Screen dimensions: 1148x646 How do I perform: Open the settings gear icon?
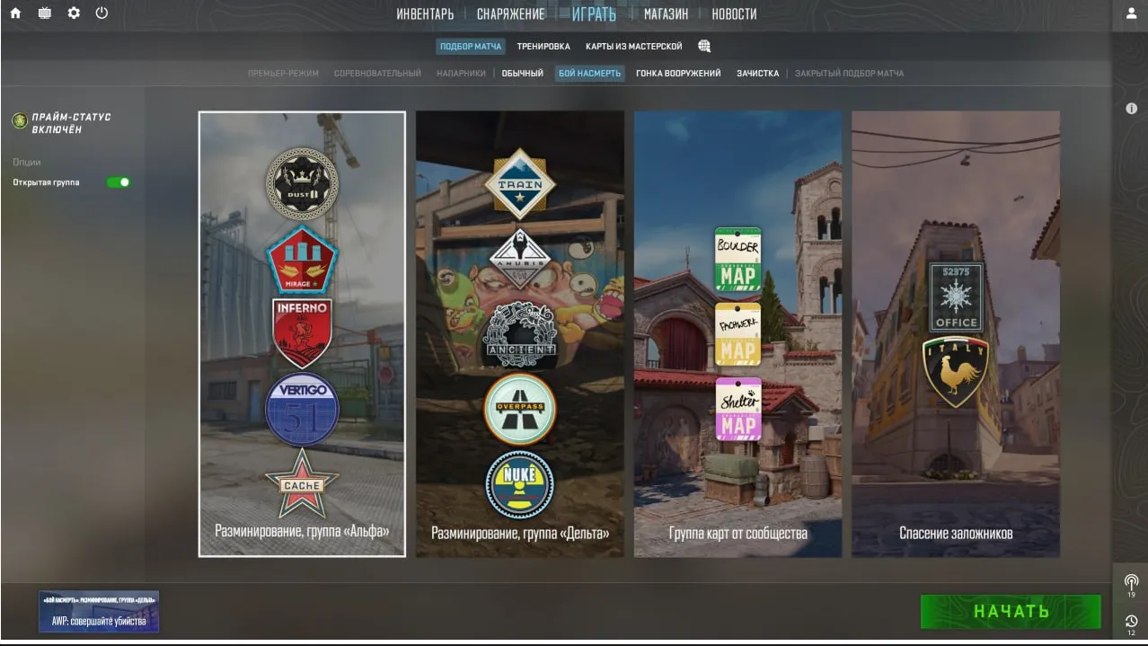74,13
